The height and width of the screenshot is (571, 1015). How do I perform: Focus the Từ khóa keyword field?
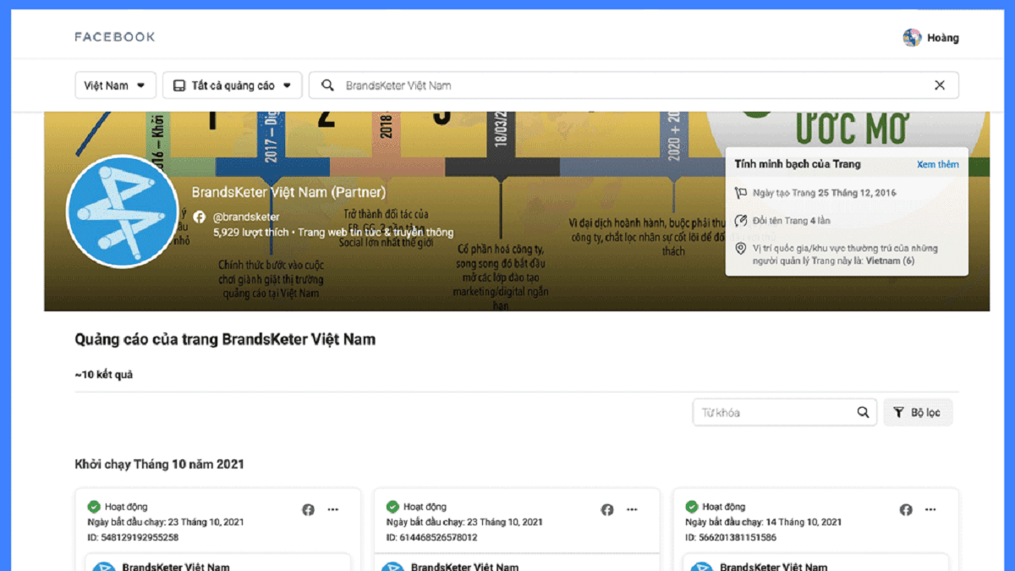click(784, 412)
